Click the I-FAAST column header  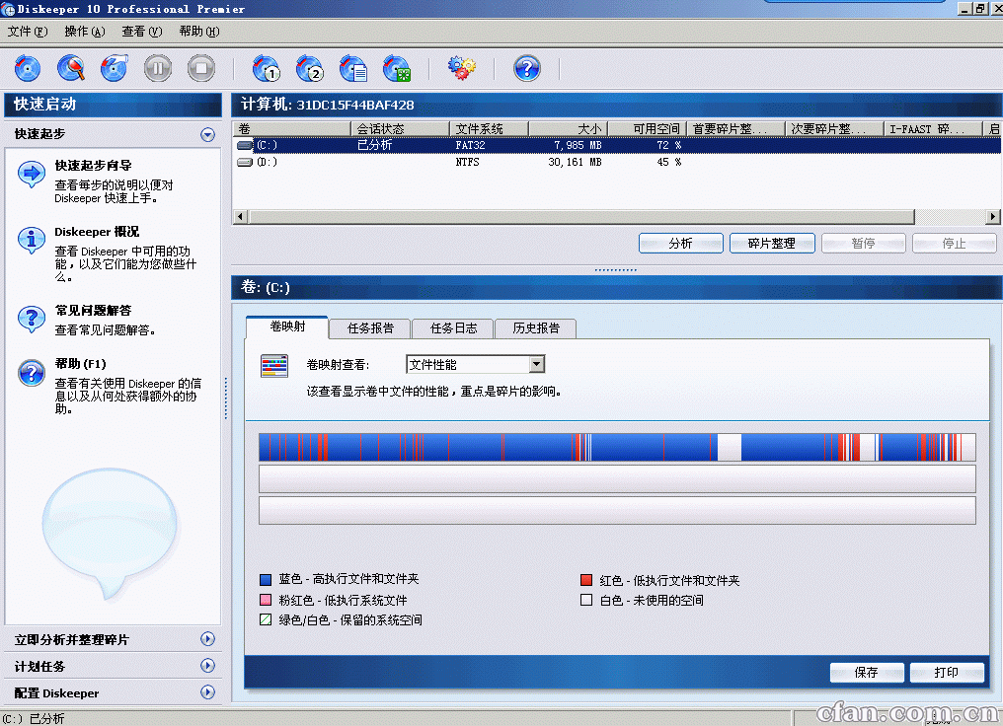[933, 129]
